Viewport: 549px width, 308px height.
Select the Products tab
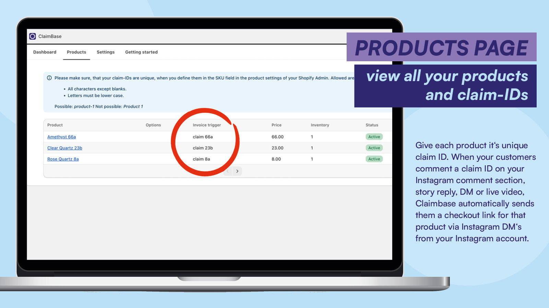(x=77, y=52)
